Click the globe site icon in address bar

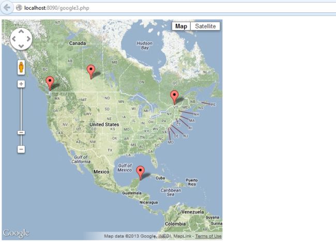(x=19, y=8)
